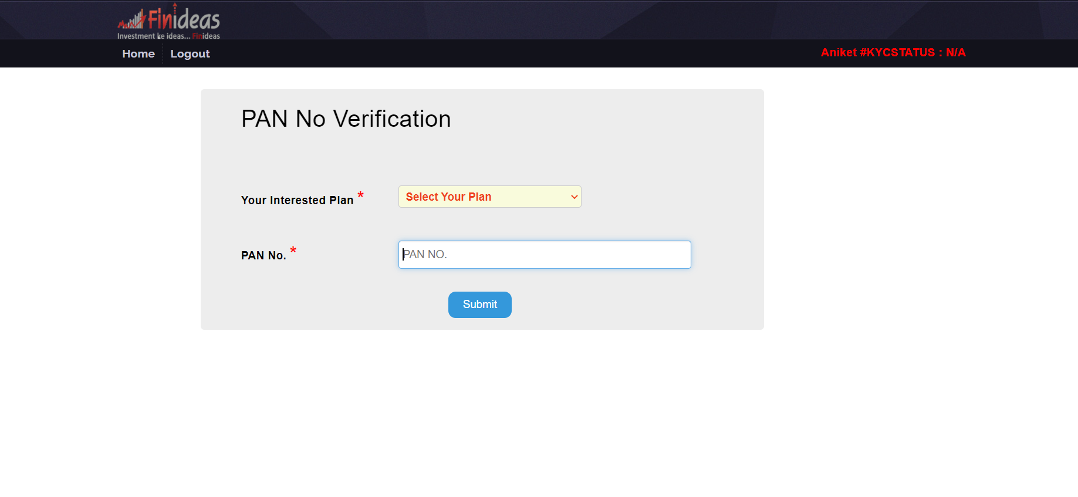This screenshot has width=1078, height=497.
Task: Click the bar chart graphic in the logo
Action: (132, 20)
